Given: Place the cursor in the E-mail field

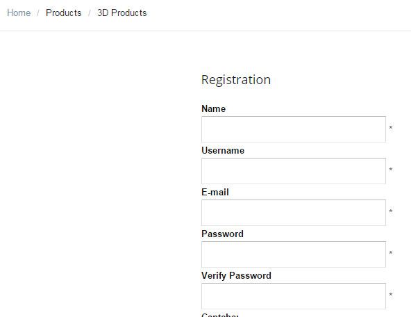Looking at the screenshot, I should click(294, 213).
